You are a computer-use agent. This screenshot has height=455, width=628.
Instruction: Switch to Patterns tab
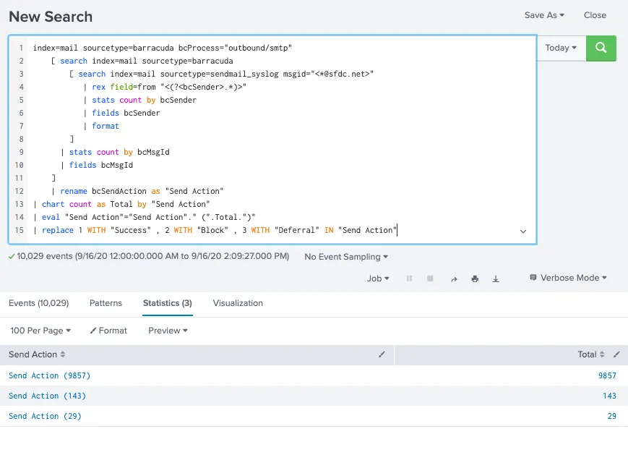click(106, 303)
